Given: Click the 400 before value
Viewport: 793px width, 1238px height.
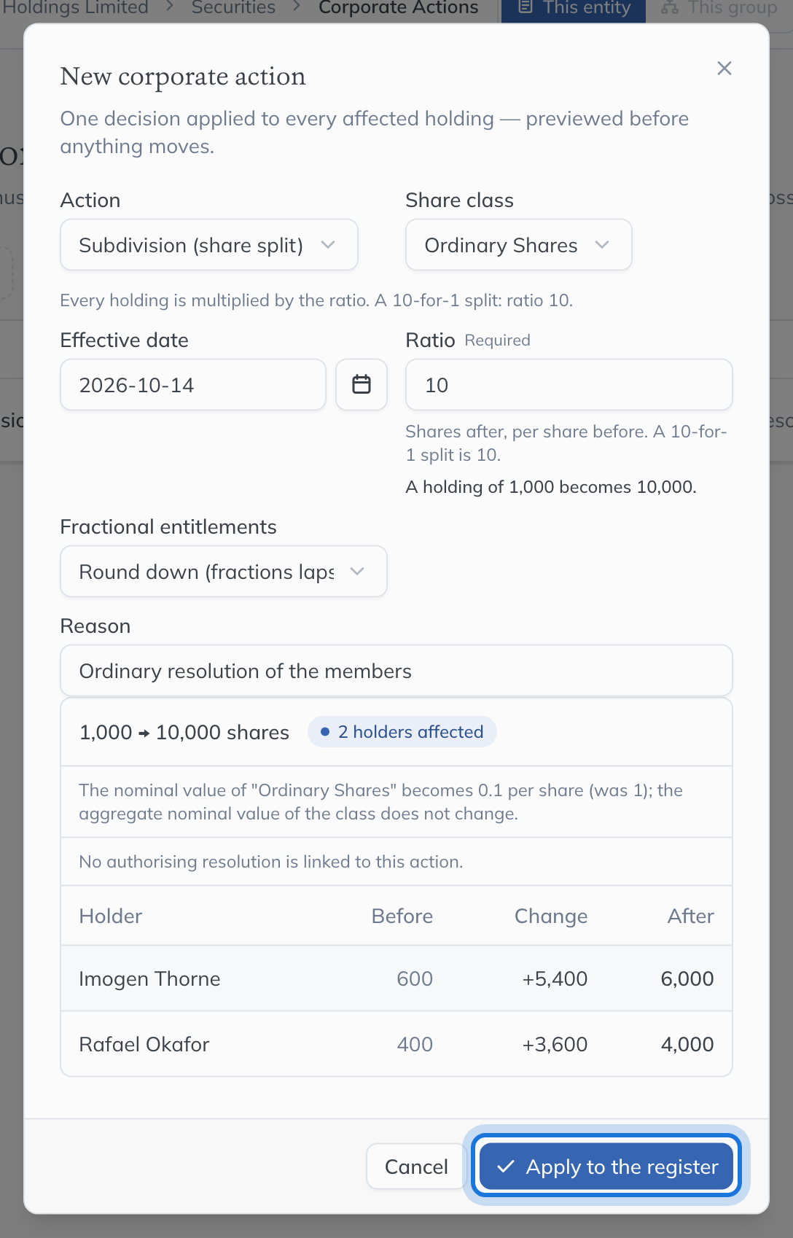Looking at the screenshot, I should click(x=415, y=1044).
